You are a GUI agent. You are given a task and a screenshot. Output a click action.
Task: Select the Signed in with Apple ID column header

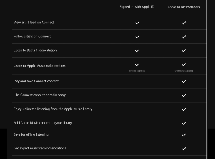click(x=137, y=7)
